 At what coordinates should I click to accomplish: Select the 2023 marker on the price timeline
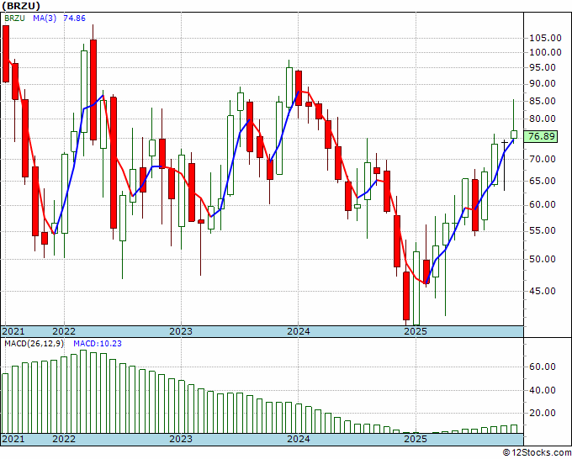pyautogui.click(x=181, y=331)
